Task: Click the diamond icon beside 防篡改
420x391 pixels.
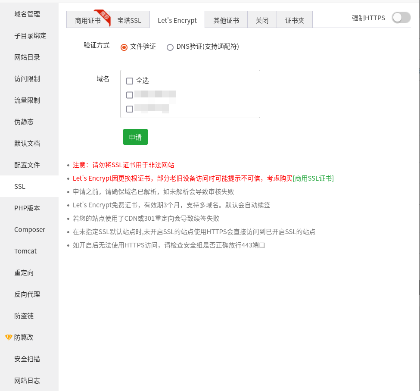Action: point(9,337)
